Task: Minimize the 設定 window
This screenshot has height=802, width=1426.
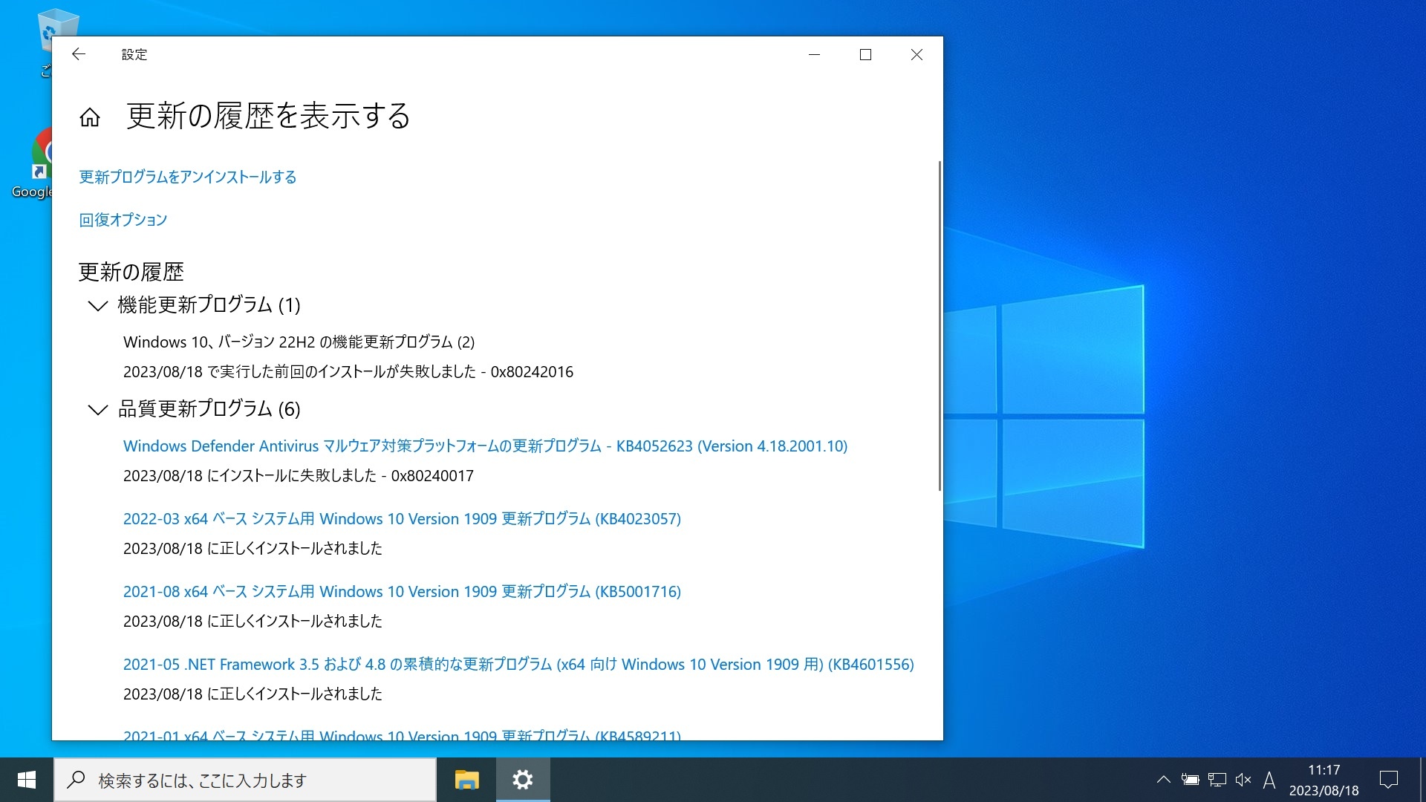Action: tap(814, 54)
